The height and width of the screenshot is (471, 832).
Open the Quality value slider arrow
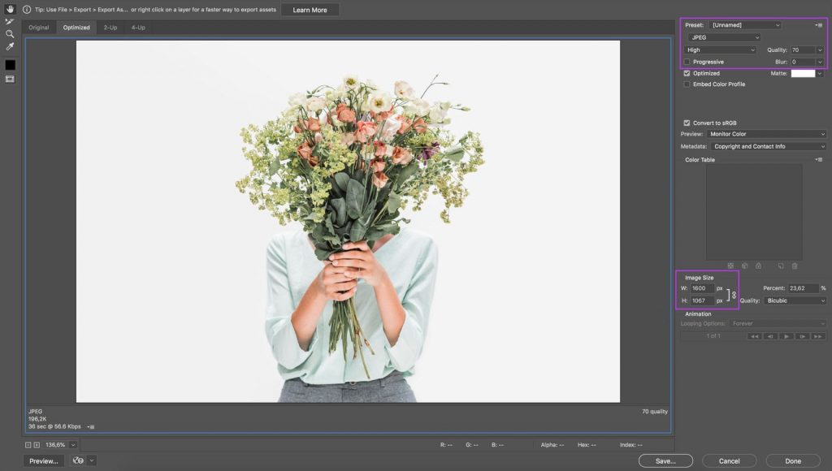tap(820, 50)
